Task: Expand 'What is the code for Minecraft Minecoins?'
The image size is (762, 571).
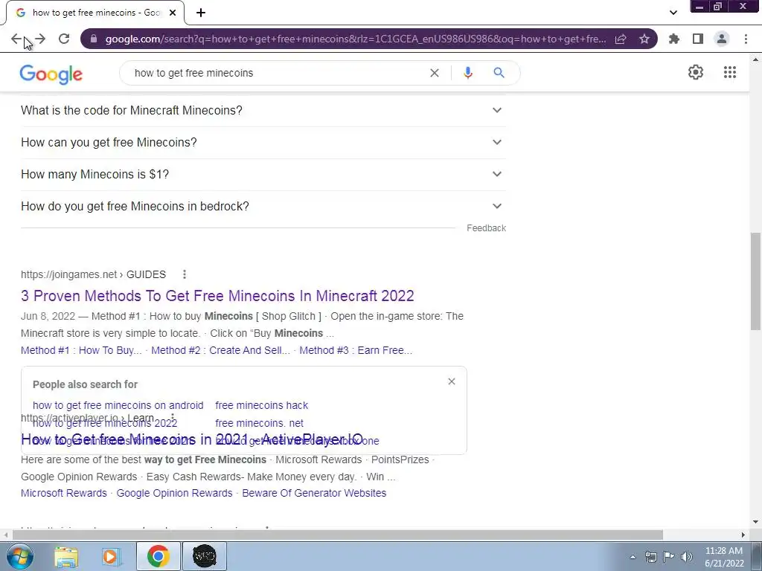Action: tap(263, 110)
